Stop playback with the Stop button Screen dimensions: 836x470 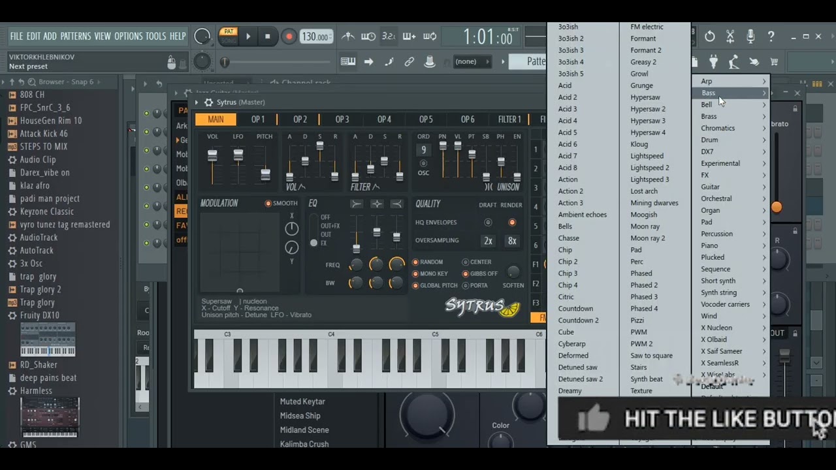pos(267,37)
